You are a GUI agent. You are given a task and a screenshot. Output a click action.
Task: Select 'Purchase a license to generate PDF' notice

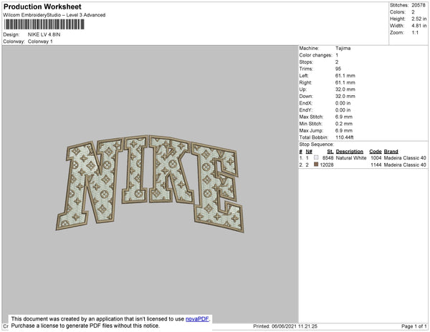pyautogui.click(x=85, y=326)
